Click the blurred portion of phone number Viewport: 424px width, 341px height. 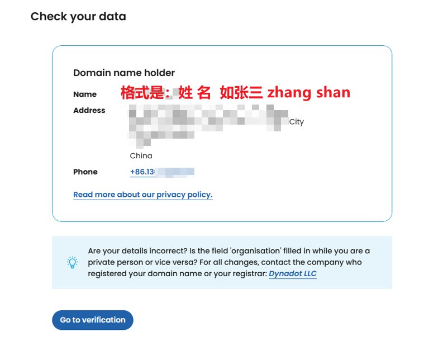[174, 172]
